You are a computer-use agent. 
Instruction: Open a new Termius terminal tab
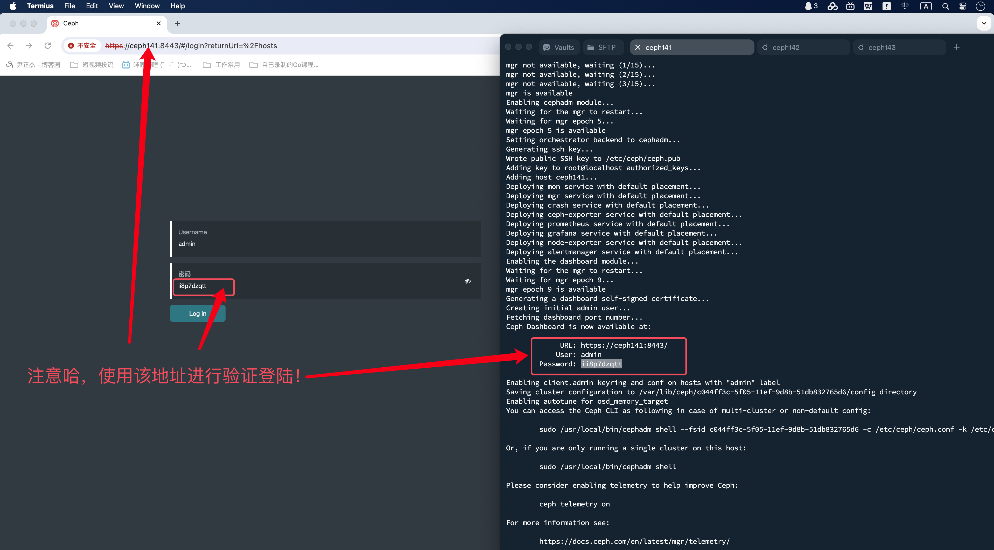957,47
